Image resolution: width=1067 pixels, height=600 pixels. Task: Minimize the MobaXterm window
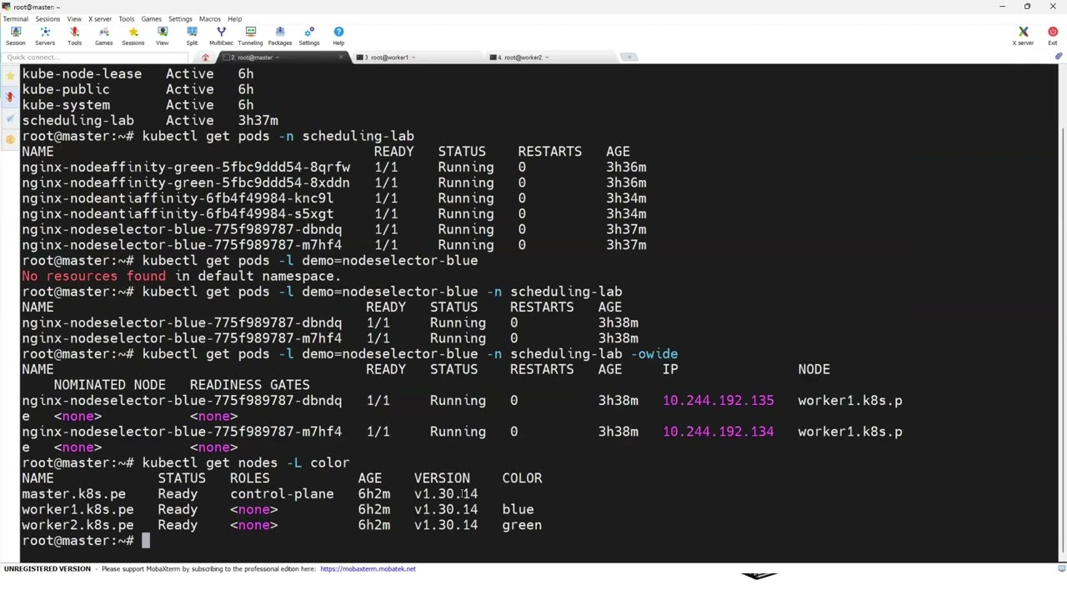pyautogui.click(x=1002, y=7)
